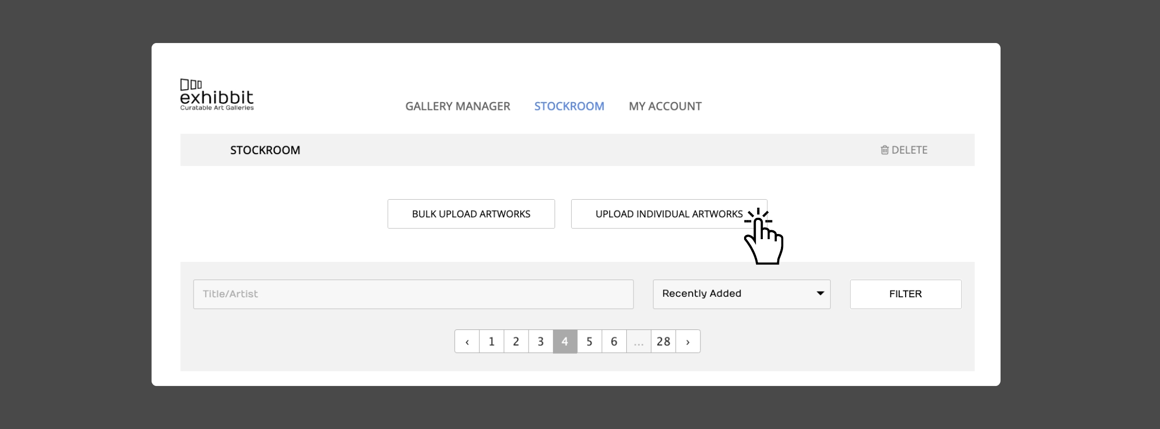Viewport: 1160px width, 429px height.
Task: Go to next page arrow
Action: coord(688,341)
